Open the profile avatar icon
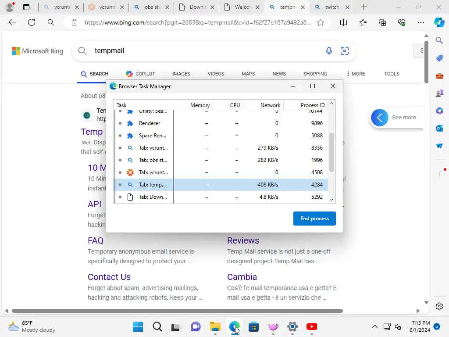Screen dimensions: 449x337 (x=10, y=7)
